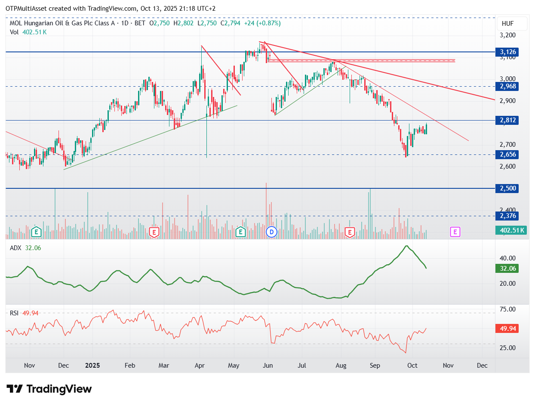The width and height of the screenshot is (535, 405).
Task: Open the red earnings marker near March
Action: 154,232
